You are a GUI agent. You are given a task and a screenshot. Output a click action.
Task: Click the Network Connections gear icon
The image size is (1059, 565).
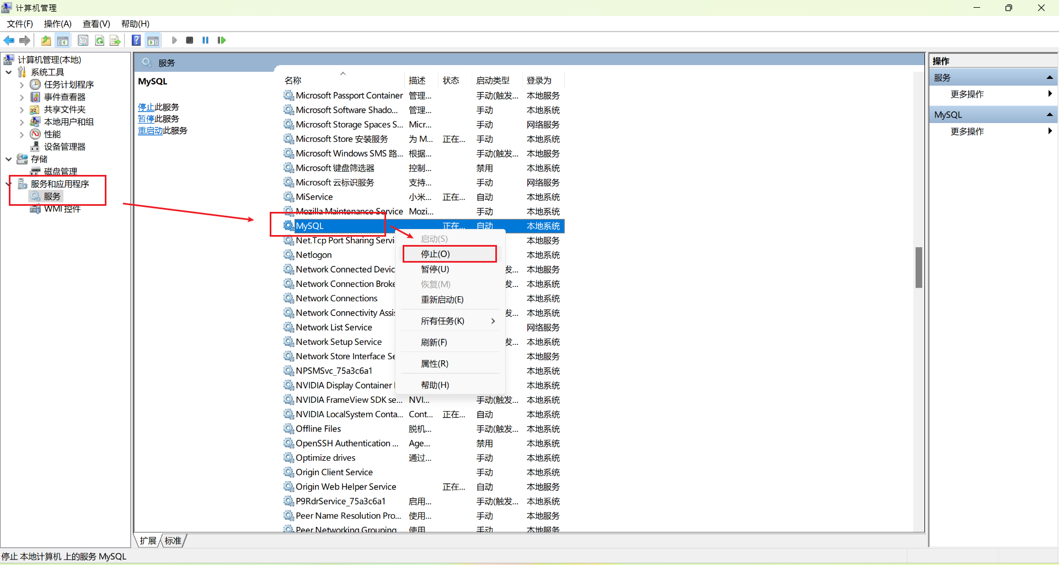point(288,298)
